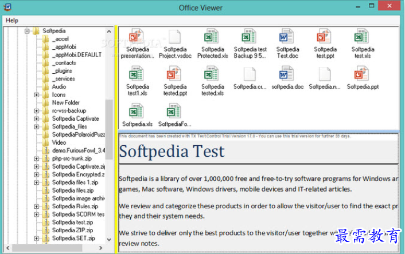405x254 pixels.
Task: Select Softpedia files.zip archive
Action: (73, 190)
